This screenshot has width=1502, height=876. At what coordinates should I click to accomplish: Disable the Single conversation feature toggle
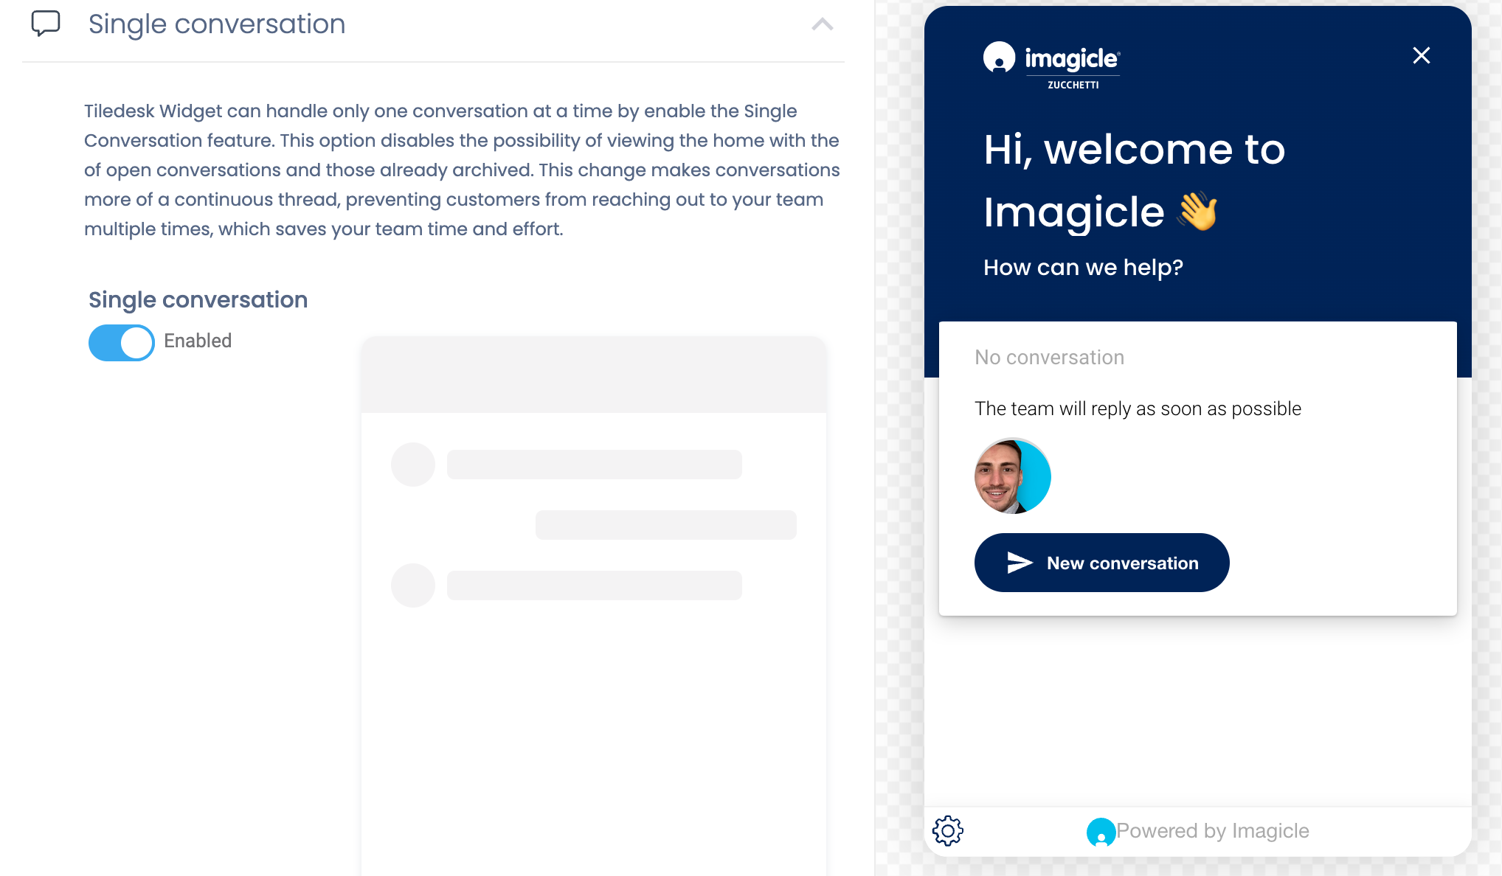(x=121, y=340)
